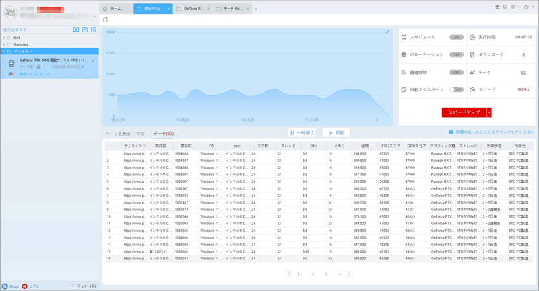This screenshot has height=291, width=539.
Task: Click the import task icon in sidebar header
Action: coord(76,30)
